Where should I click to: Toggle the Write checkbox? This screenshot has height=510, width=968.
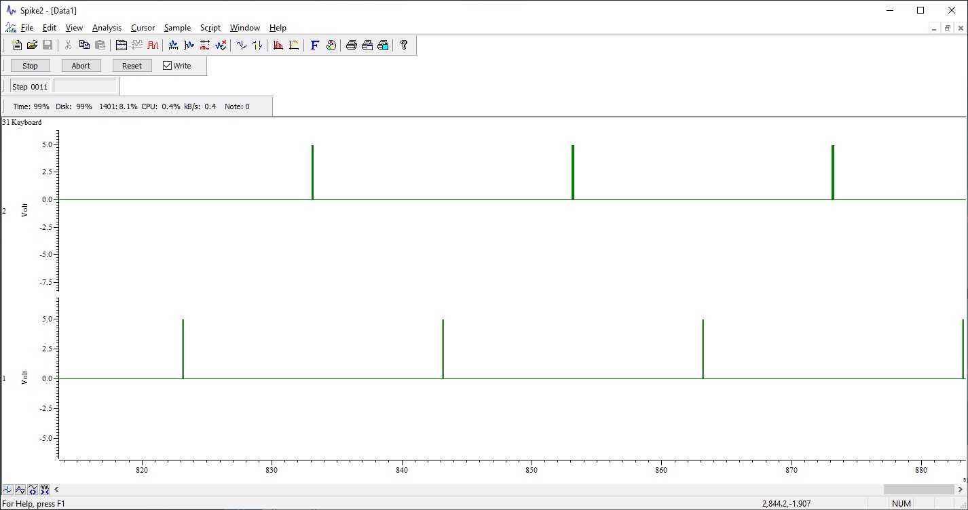(x=168, y=66)
